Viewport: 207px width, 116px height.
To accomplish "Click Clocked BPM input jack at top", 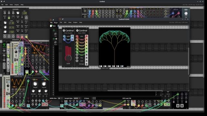I will click(13, 13).
